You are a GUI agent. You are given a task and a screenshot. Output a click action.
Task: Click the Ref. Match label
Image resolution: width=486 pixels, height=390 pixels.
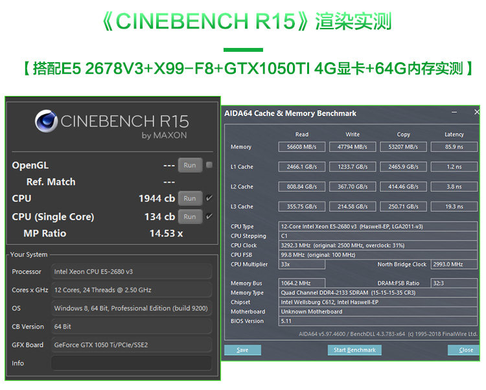pyautogui.click(x=51, y=182)
